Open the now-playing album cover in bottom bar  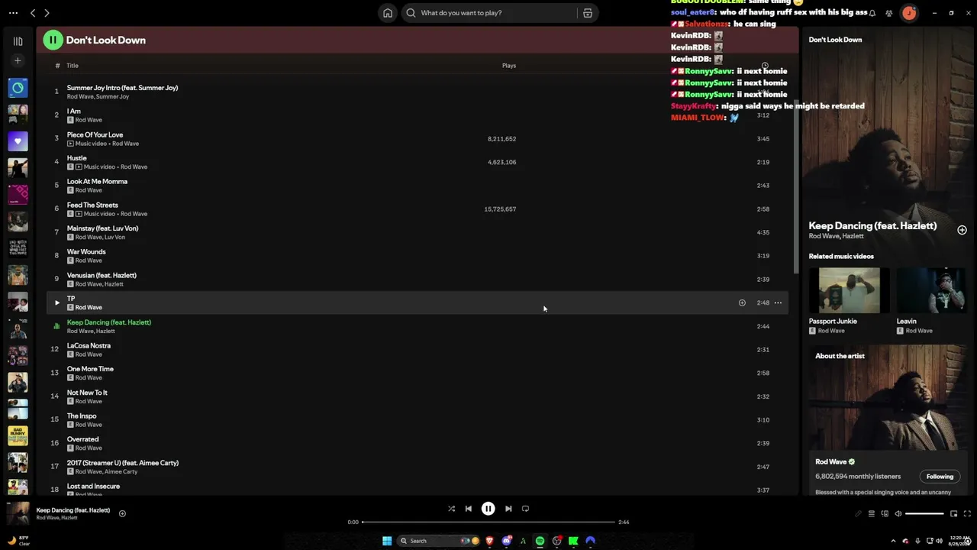point(18,513)
